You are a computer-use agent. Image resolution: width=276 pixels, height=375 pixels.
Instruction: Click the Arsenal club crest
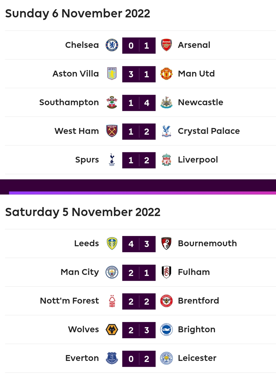coord(166,45)
